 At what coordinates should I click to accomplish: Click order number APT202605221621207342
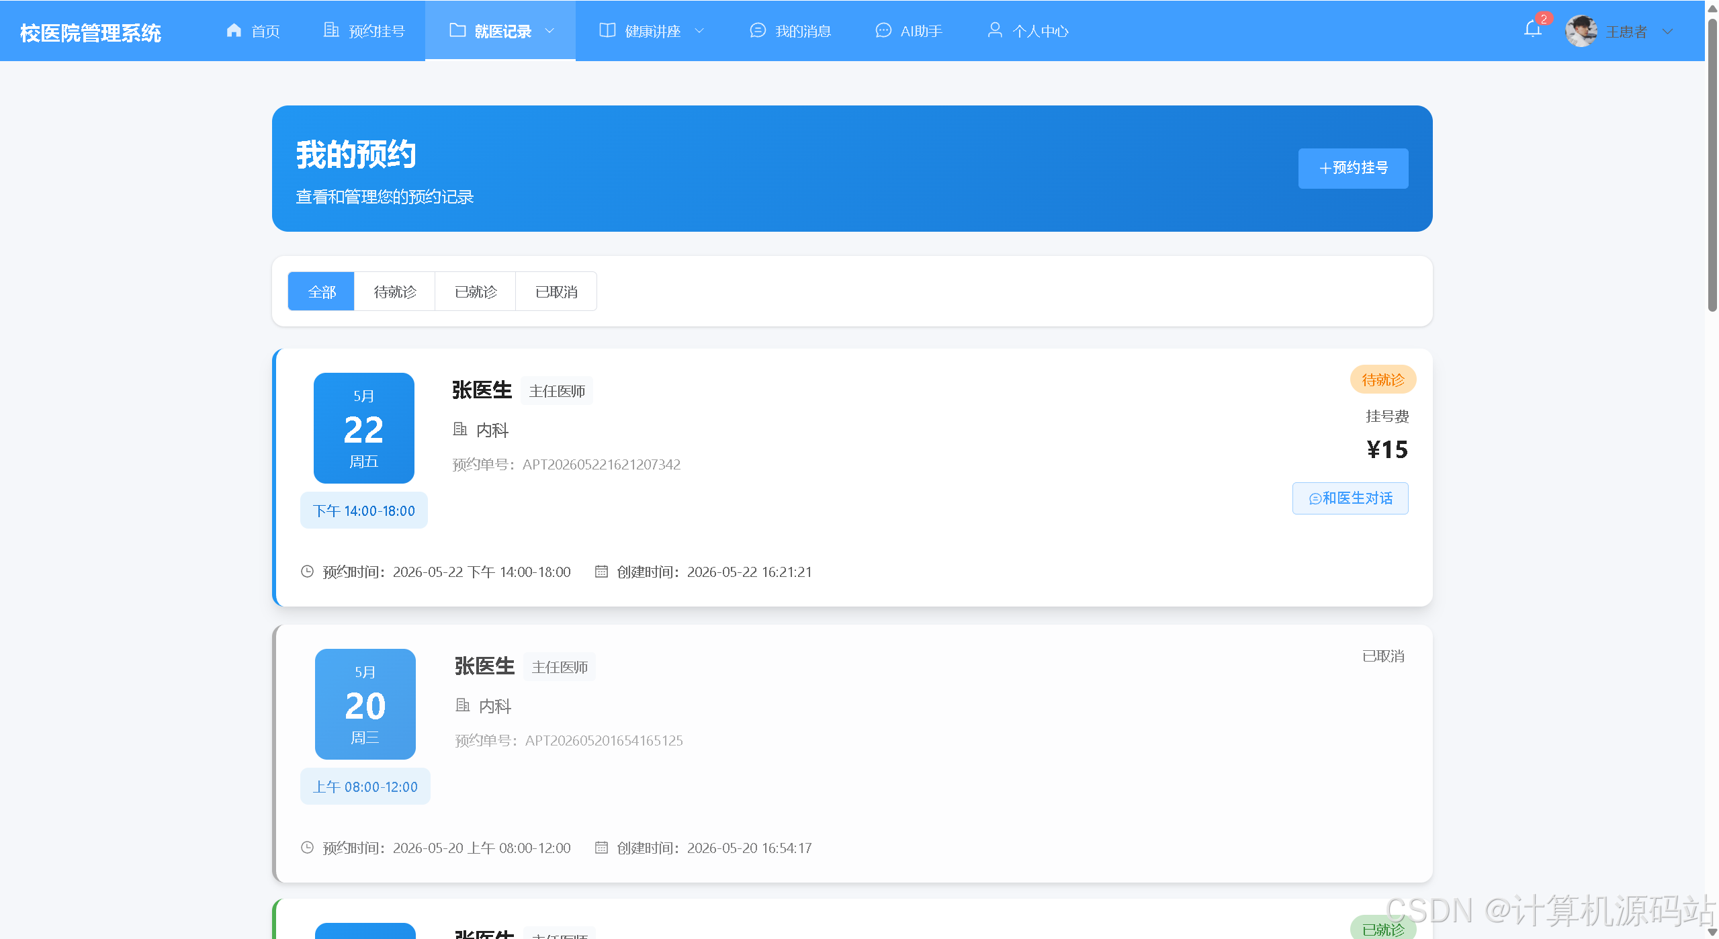(x=601, y=465)
